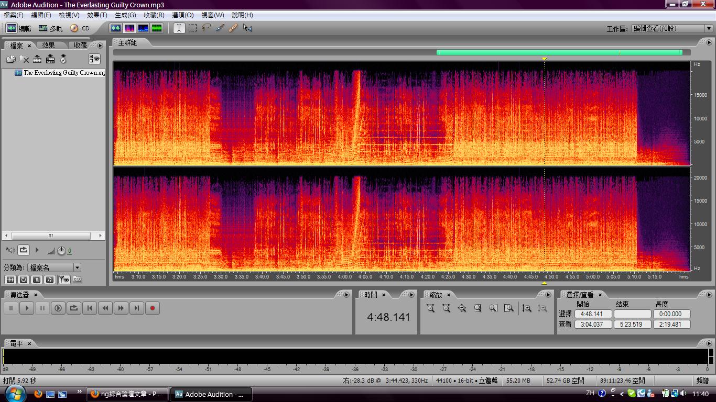
Task: Toggle marker and filter view eye icon
Action: (64, 280)
